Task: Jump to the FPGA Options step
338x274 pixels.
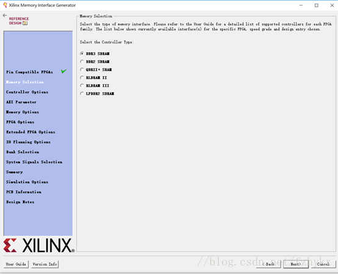Action: click(x=20, y=122)
